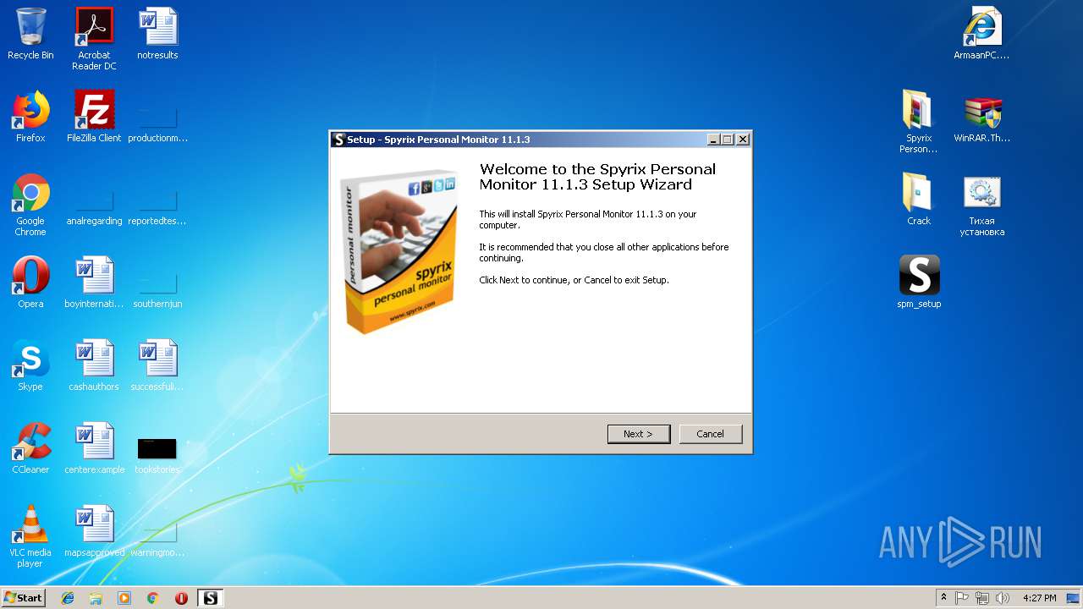
Task: Click the "Welcome to the Spyrix Personal Monitor" heading
Action: 597,177
